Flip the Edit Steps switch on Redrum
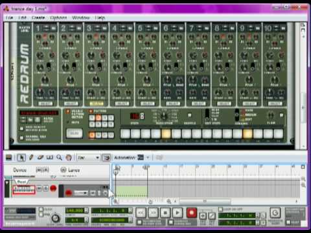Image resolution: width=311 pixels, height=233 pixels. [x=207, y=114]
